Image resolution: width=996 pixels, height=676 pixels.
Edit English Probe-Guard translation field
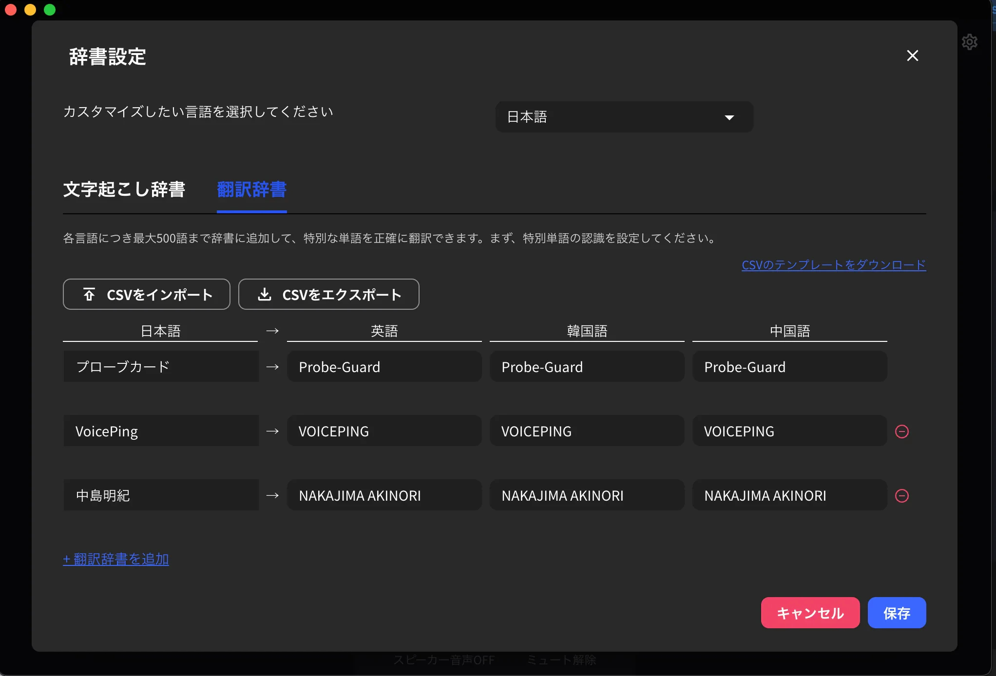384,366
